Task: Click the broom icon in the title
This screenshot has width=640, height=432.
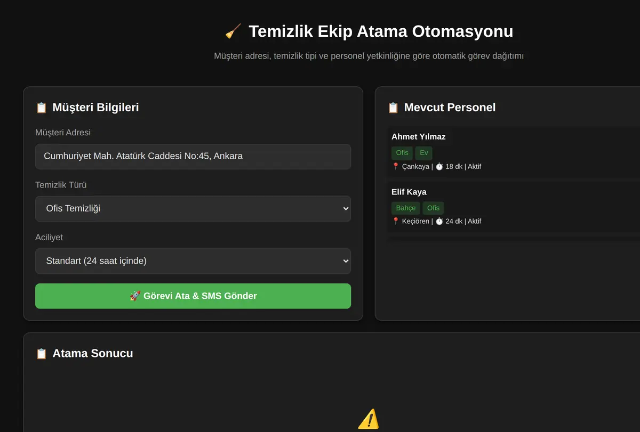Action: (233, 31)
